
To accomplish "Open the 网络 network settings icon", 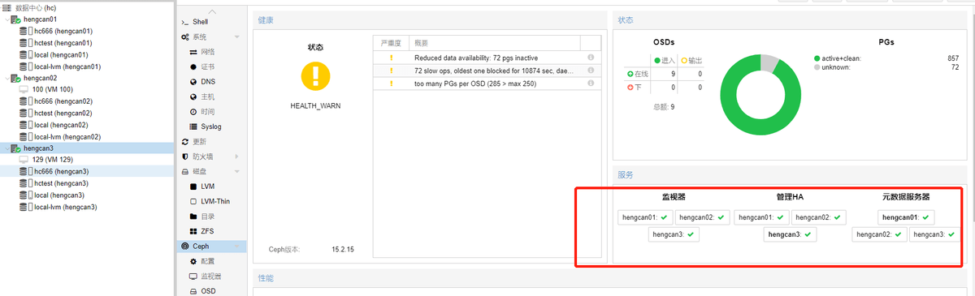I will pos(193,52).
